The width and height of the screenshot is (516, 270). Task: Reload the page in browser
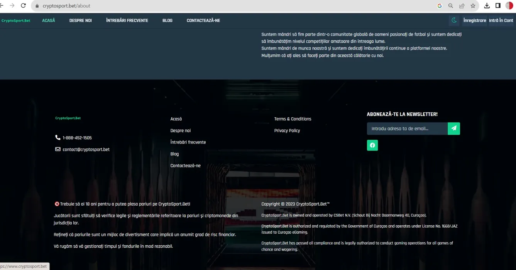(x=23, y=6)
